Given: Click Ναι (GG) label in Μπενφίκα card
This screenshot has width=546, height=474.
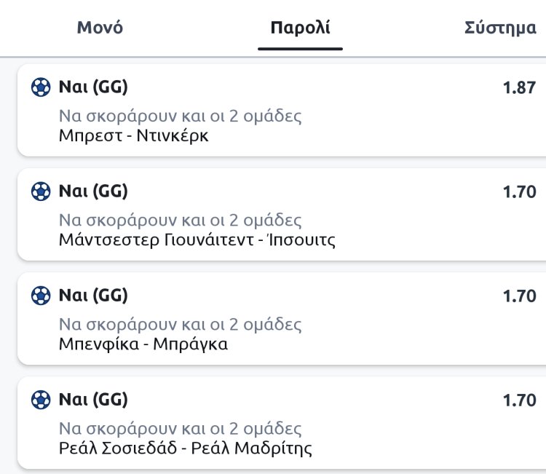Looking at the screenshot, I should (x=92, y=296).
